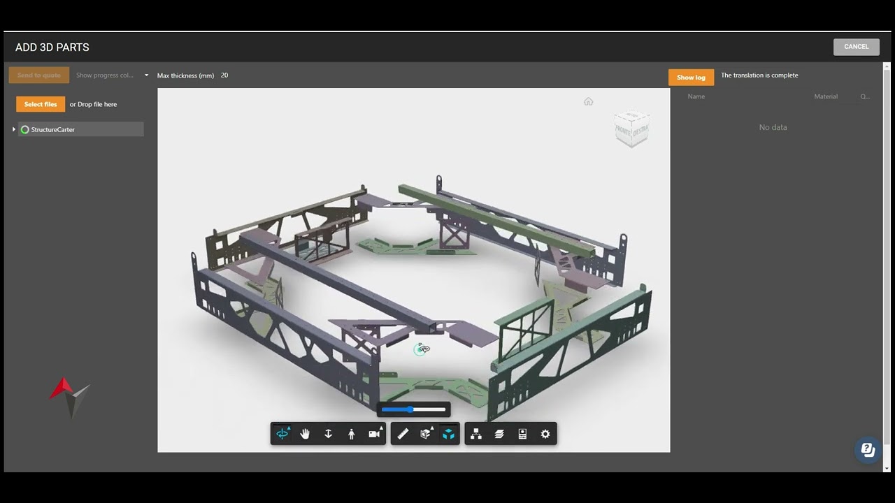The width and height of the screenshot is (895, 503).
Task: Toggle the Explode model tool
Action: tap(448, 434)
